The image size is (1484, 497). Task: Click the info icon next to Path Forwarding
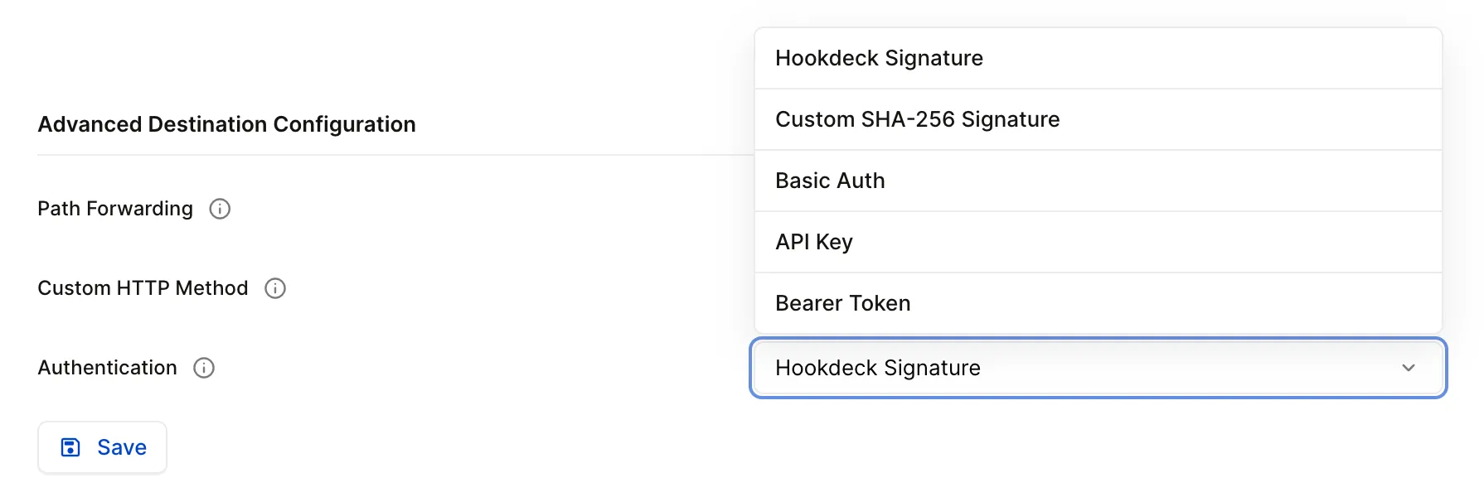pyautogui.click(x=219, y=209)
